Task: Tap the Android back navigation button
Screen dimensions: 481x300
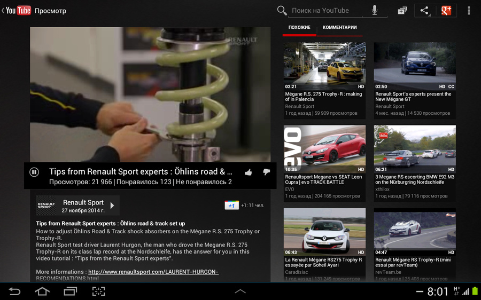Action: point(14,291)
